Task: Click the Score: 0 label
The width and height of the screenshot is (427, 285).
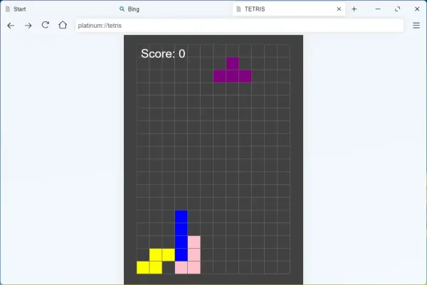Action: (163, 53)
